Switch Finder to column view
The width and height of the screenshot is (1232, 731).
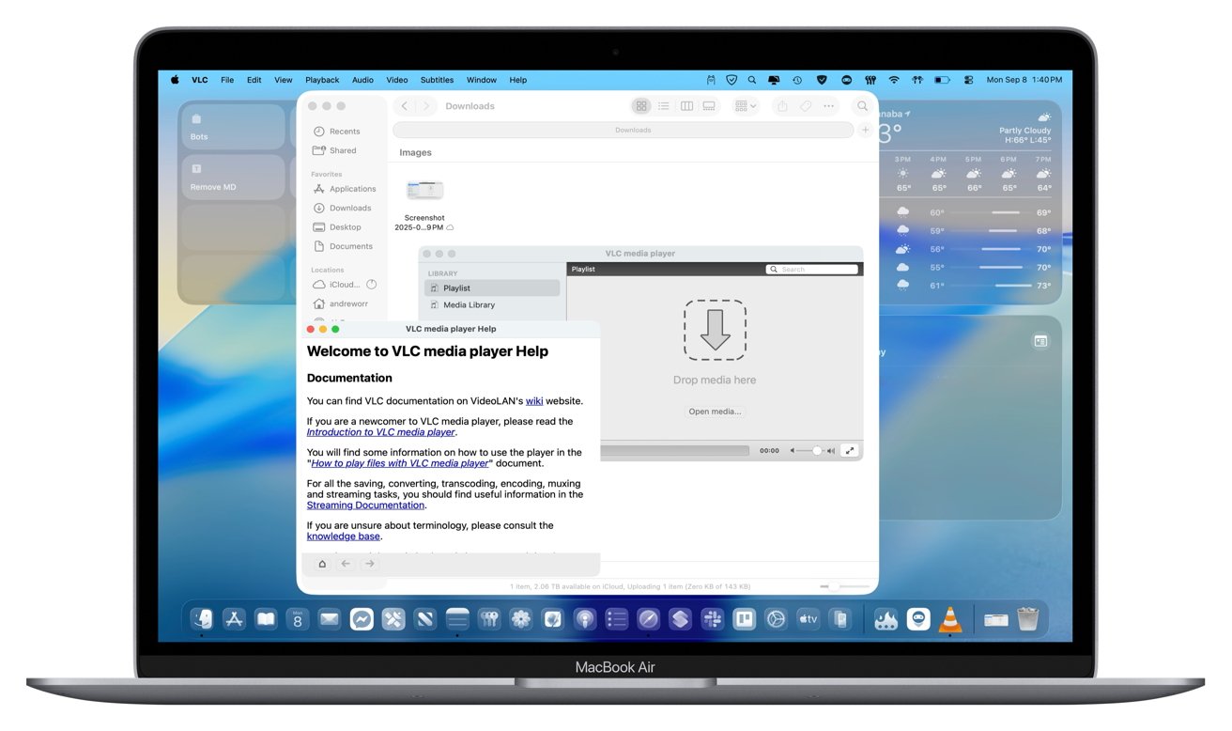coord(685,105)
